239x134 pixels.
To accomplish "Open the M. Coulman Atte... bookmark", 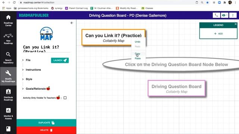I will coord(101,8).
